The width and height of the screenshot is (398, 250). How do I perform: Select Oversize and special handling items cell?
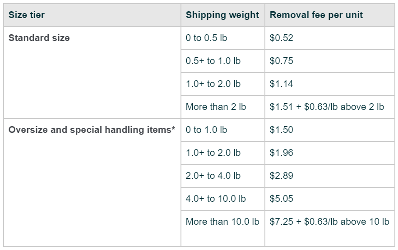[92, 130]
